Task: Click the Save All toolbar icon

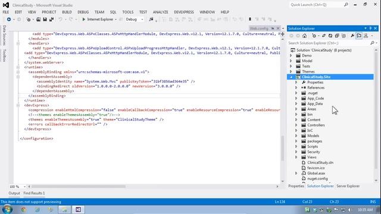Action: [51, 19]
